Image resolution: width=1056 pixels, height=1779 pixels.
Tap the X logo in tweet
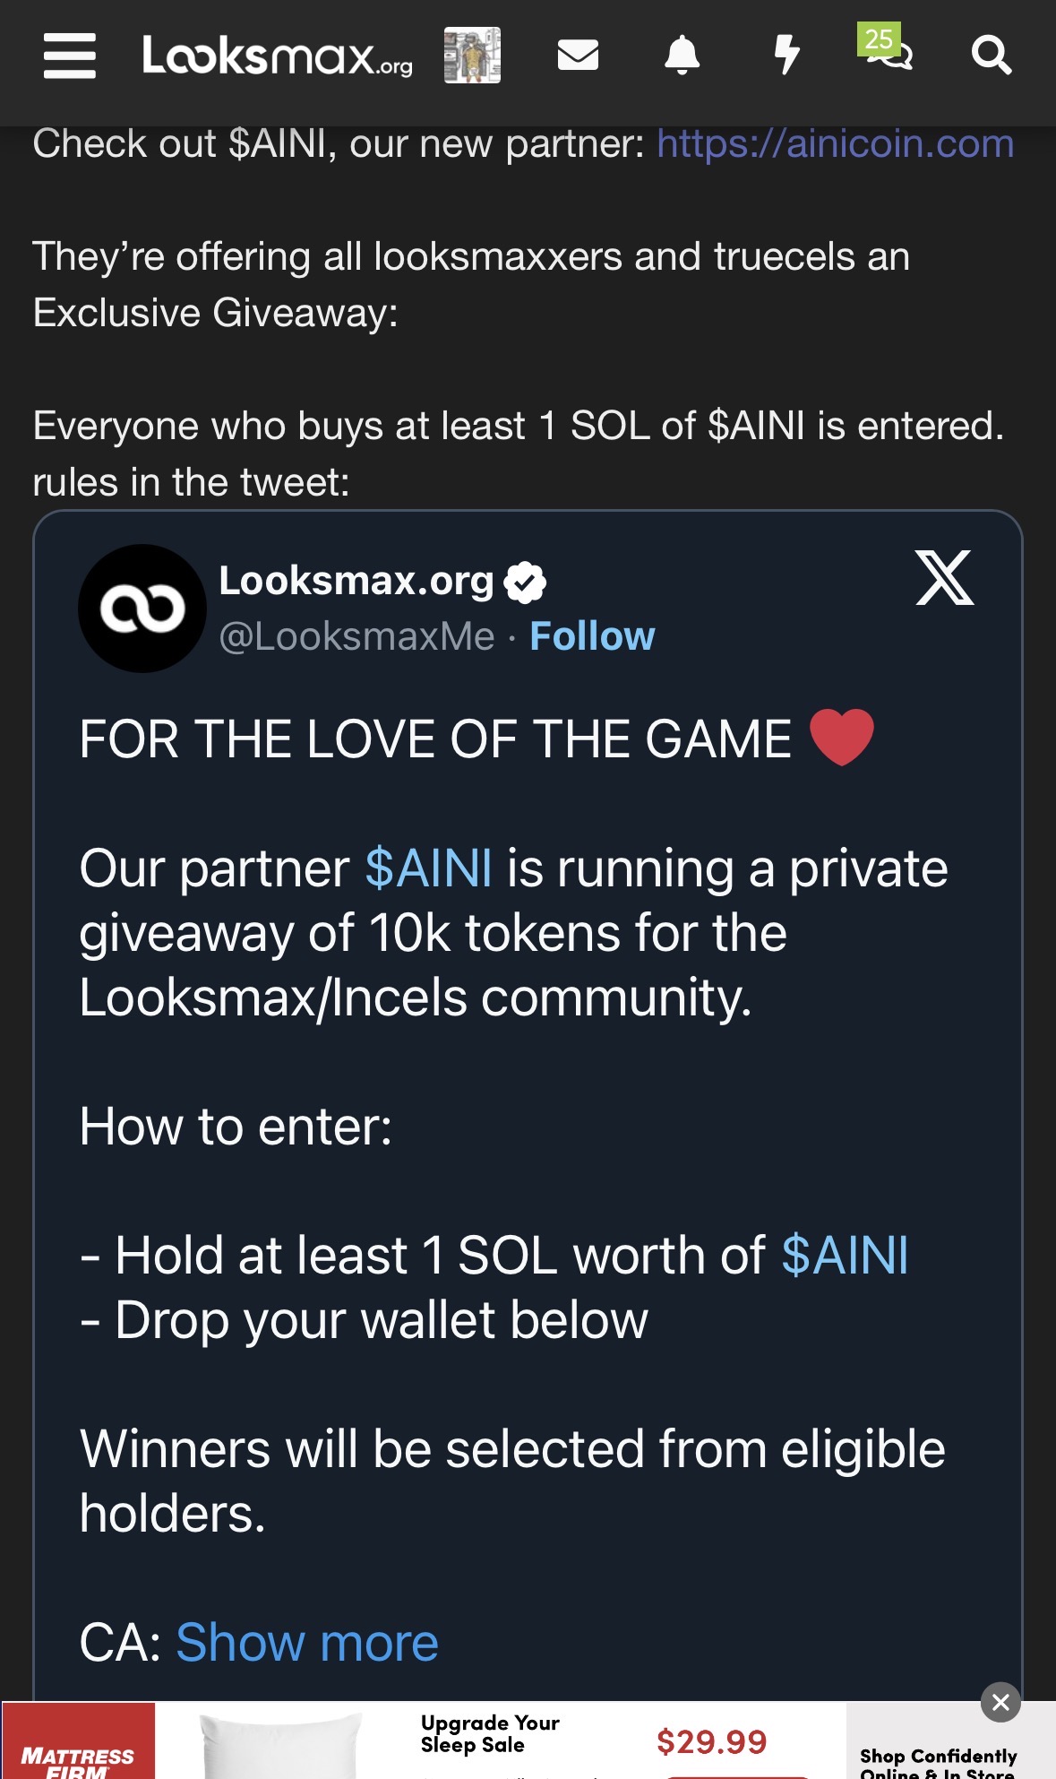944,578
